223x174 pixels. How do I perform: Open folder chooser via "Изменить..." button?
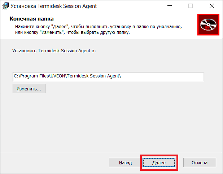click(x=29, y=89)
